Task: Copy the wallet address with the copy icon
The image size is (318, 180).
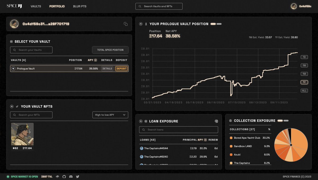Action: point(126,24)
